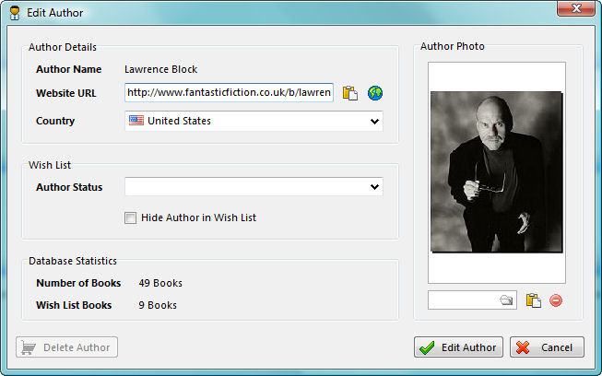Click the author icon in title bar
Screen dimensions: 602x376
(15, 13)
